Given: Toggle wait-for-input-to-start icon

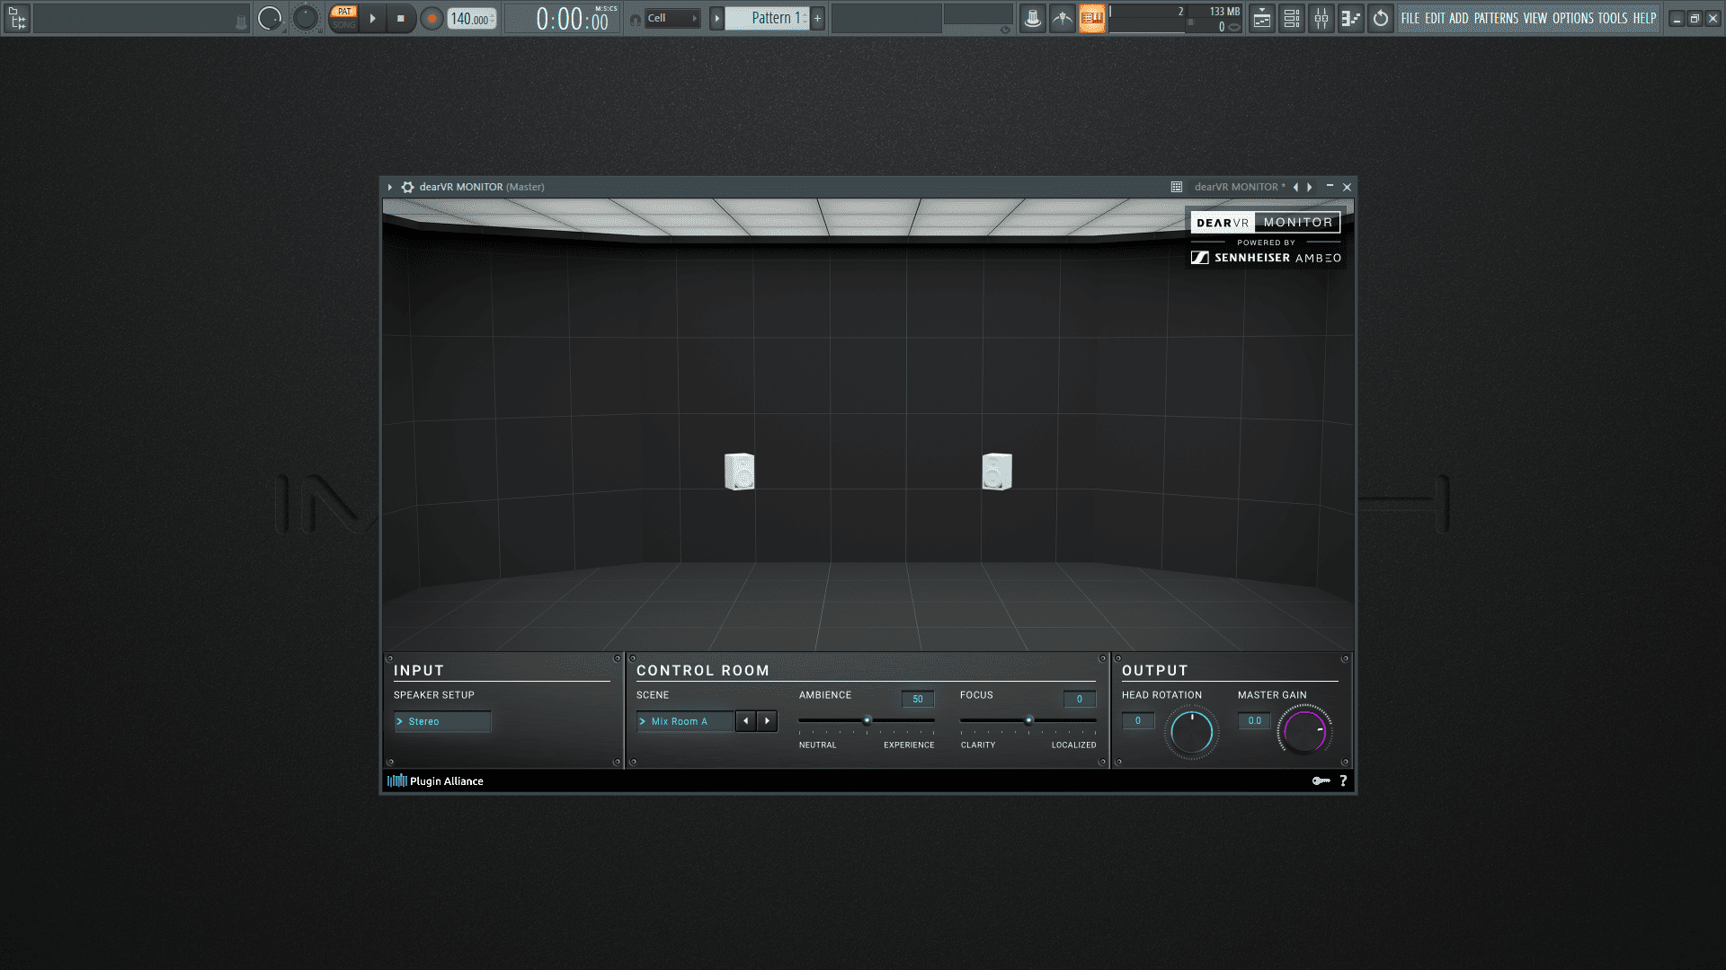Looking at the screenshot, I should [1063, 18].
